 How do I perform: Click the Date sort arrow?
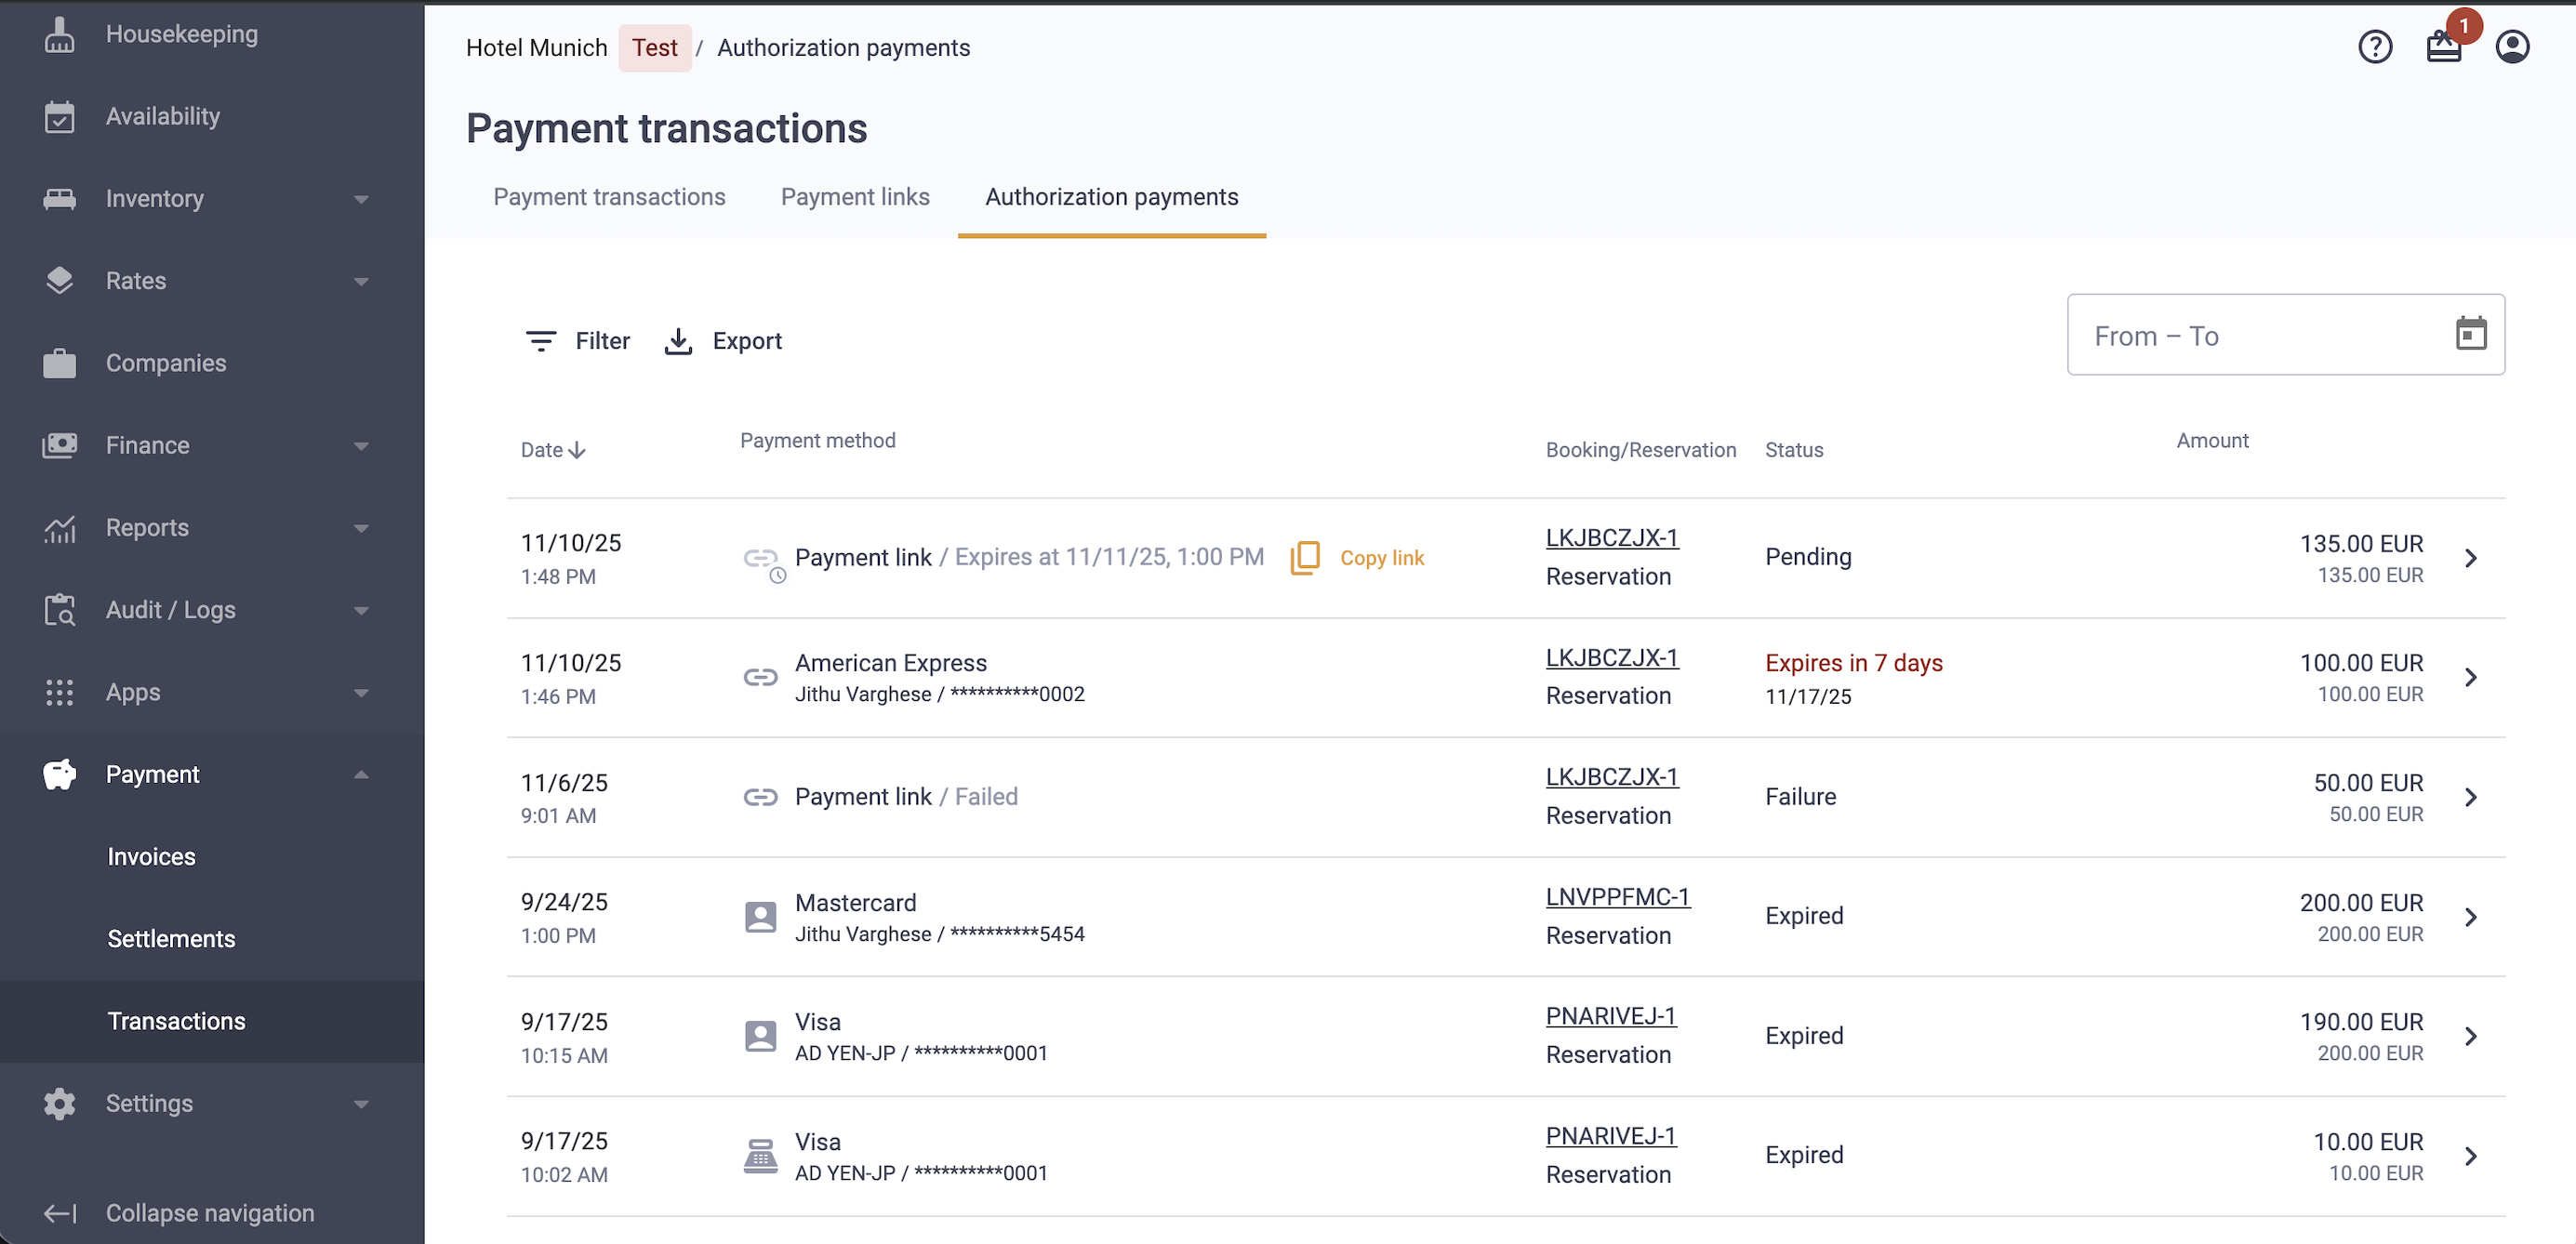point(577,450)
